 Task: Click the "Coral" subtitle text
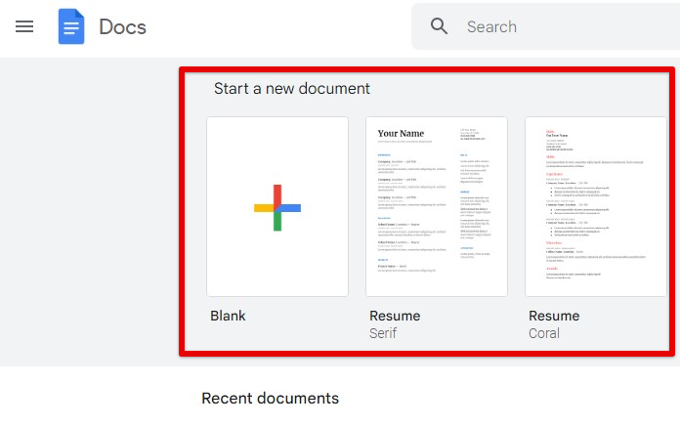pyautogui.click(x=544, y=333)
